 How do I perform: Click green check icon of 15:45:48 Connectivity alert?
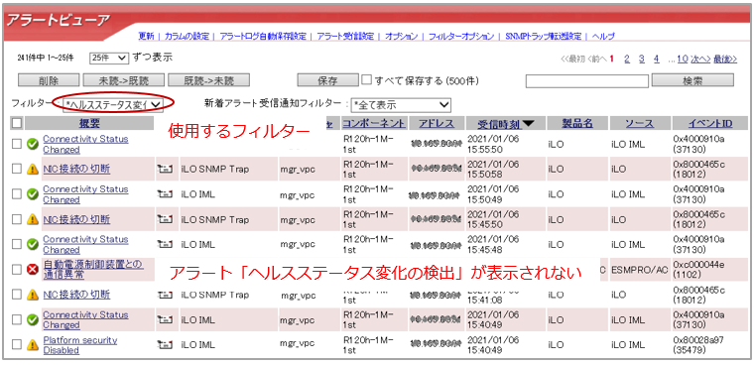(33, 245)
